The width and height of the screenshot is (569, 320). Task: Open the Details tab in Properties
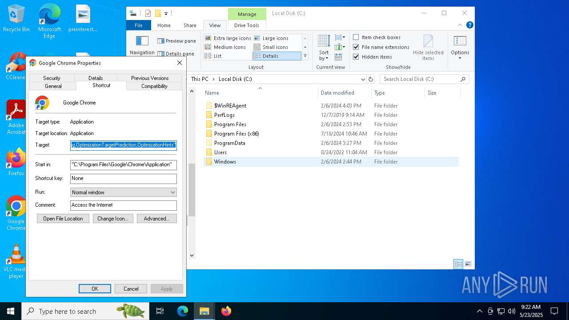(x=96, y=78)
